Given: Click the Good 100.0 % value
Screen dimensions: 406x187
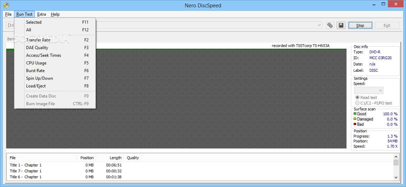Looking at the screenshot, I should point(390,114).
